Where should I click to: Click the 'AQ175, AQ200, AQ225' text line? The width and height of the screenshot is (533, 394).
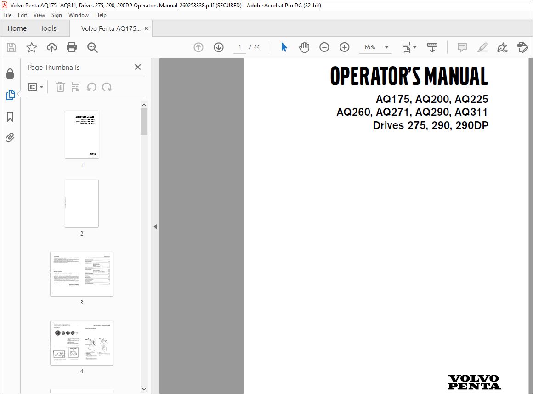432,99
